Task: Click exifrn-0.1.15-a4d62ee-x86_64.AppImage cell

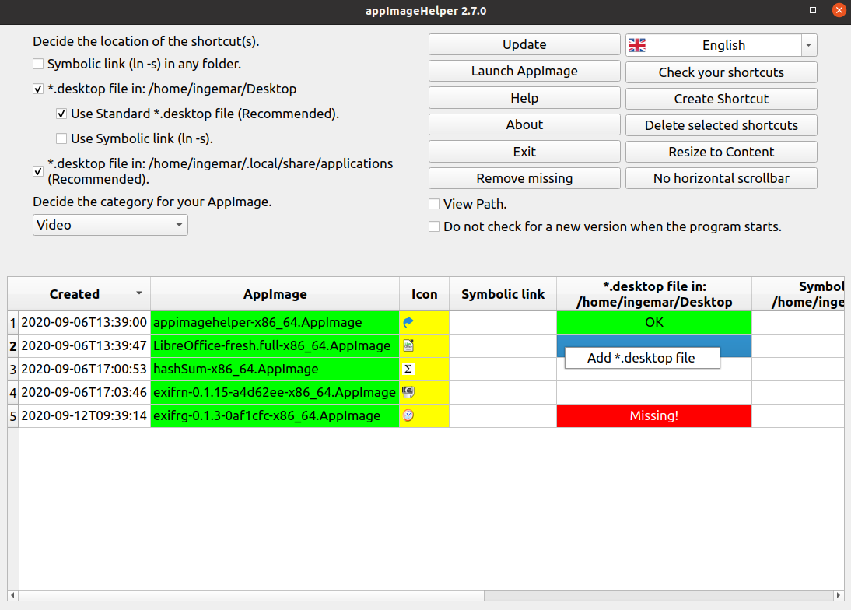Action: 275,392
